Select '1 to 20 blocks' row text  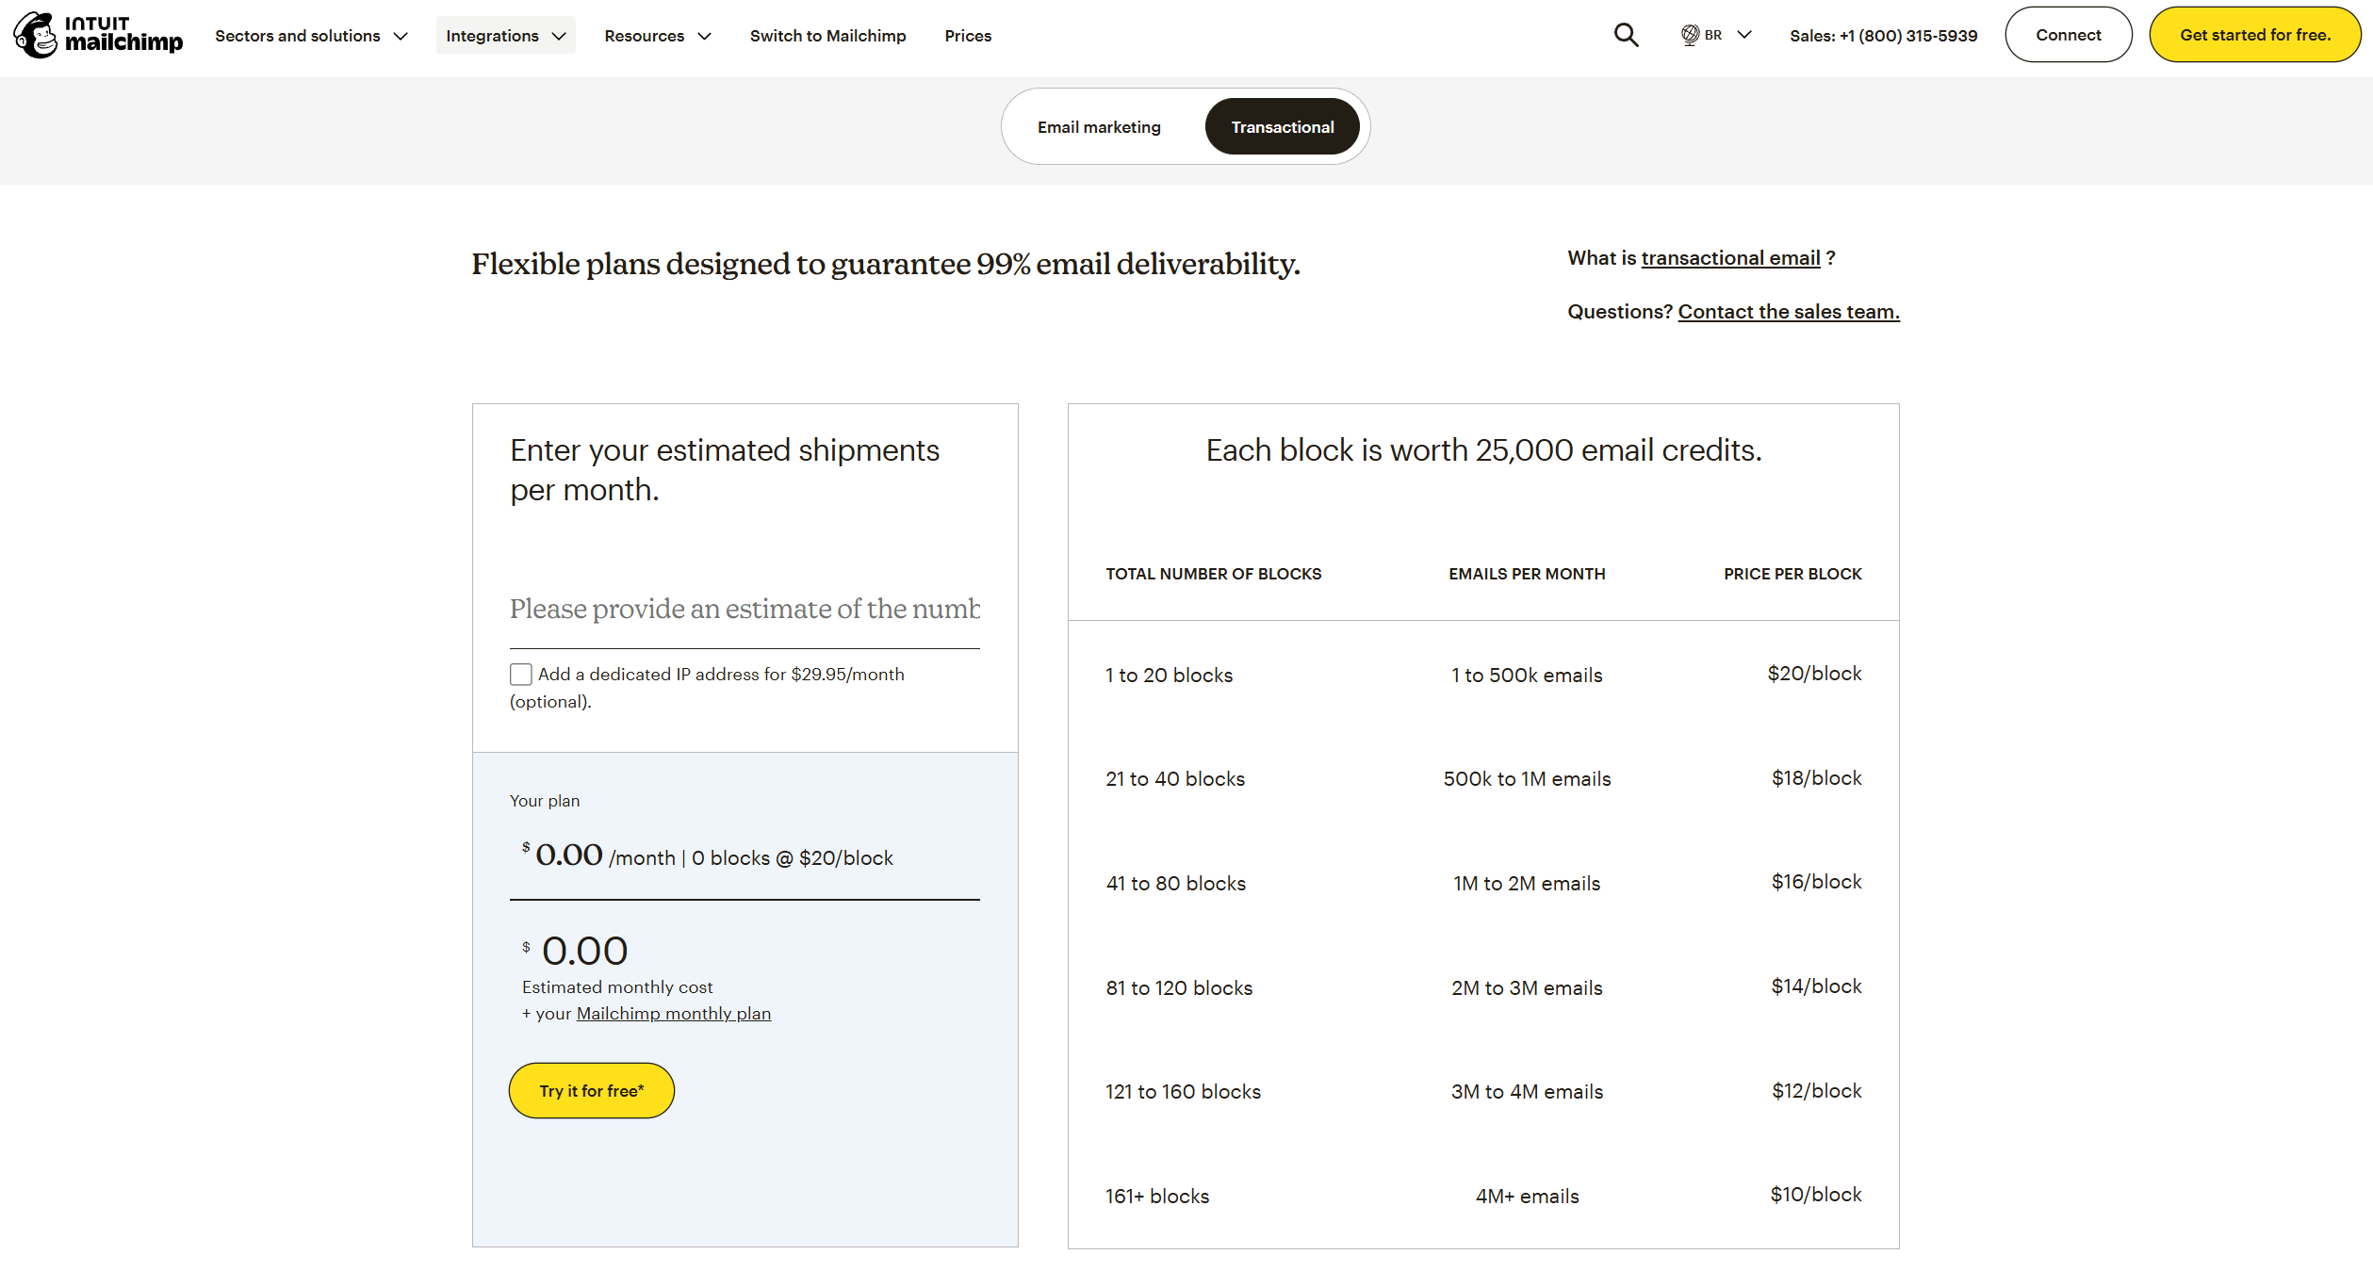tap(1169, 675)
